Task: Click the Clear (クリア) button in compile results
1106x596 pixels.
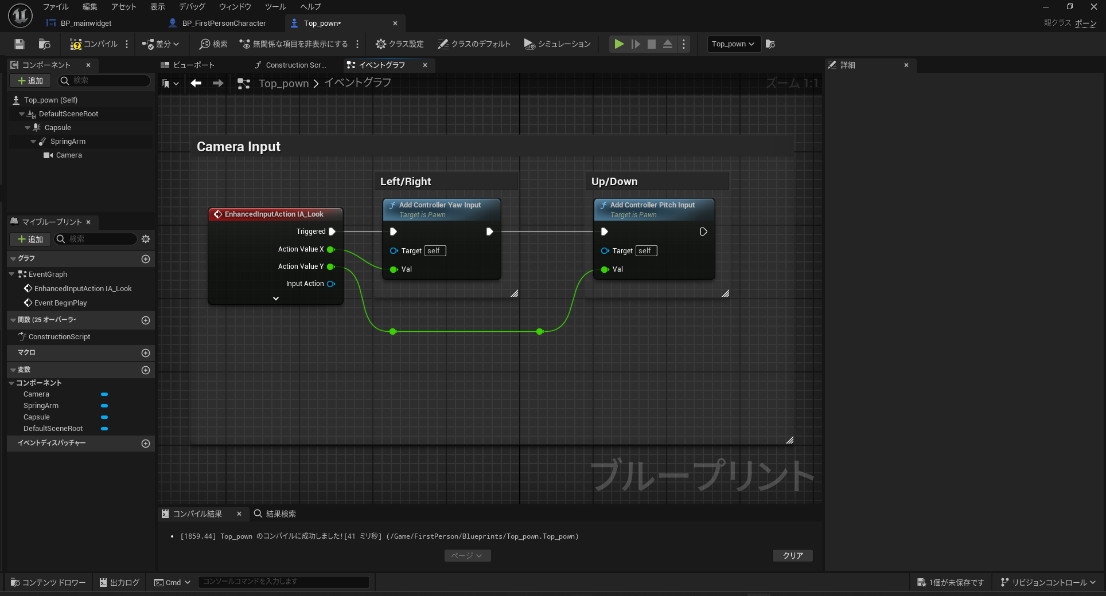Action: (x=792, y=555)
